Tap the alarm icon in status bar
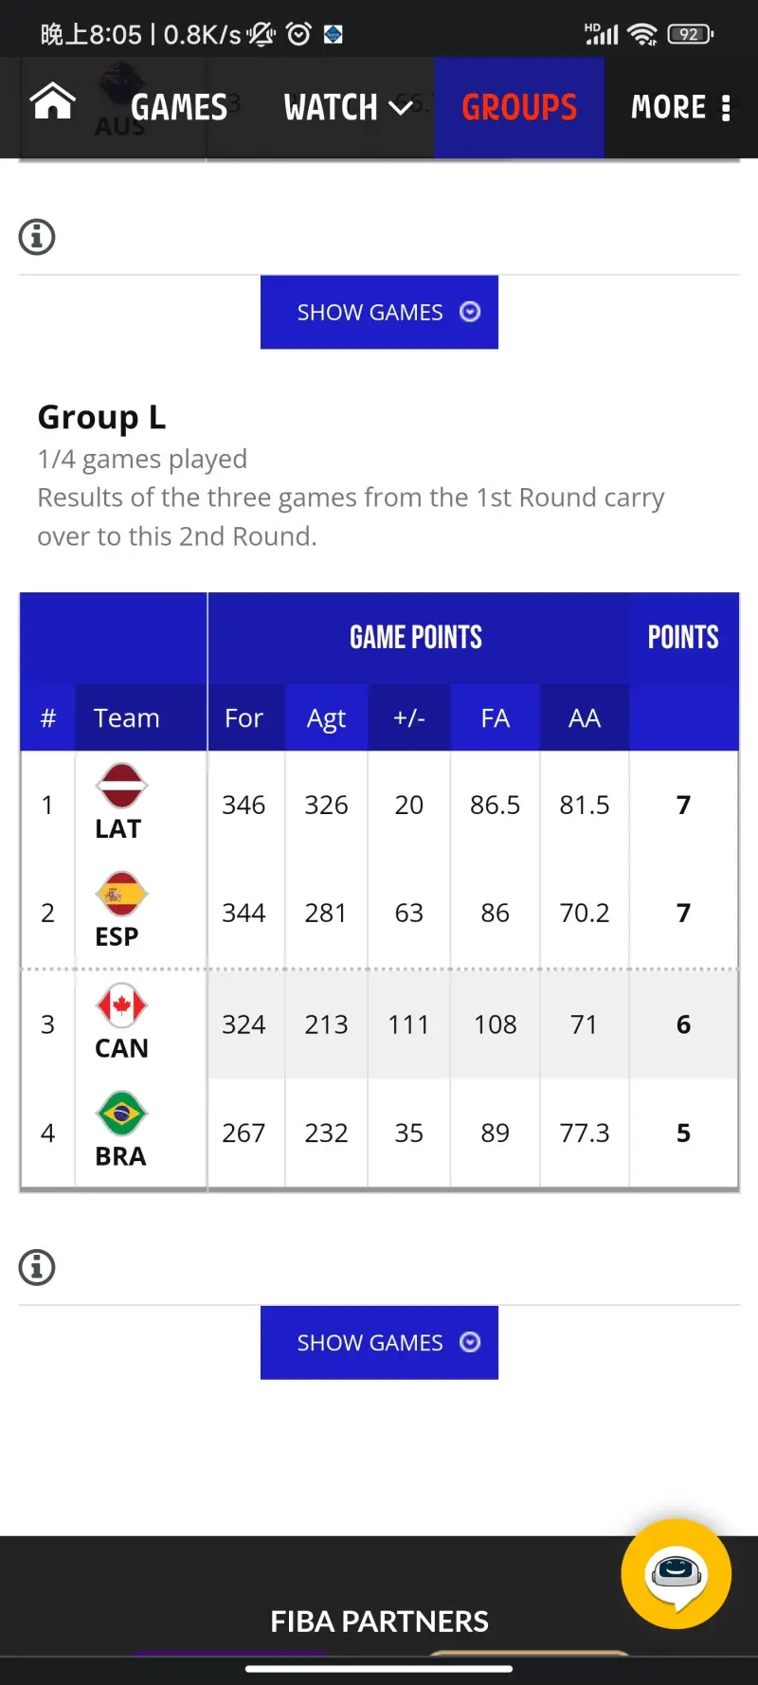Screen dimensions: 758x1685 [x=298, y=35]
